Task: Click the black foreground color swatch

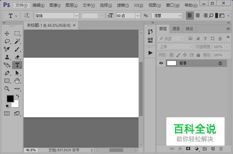Action: pos(10,98)
